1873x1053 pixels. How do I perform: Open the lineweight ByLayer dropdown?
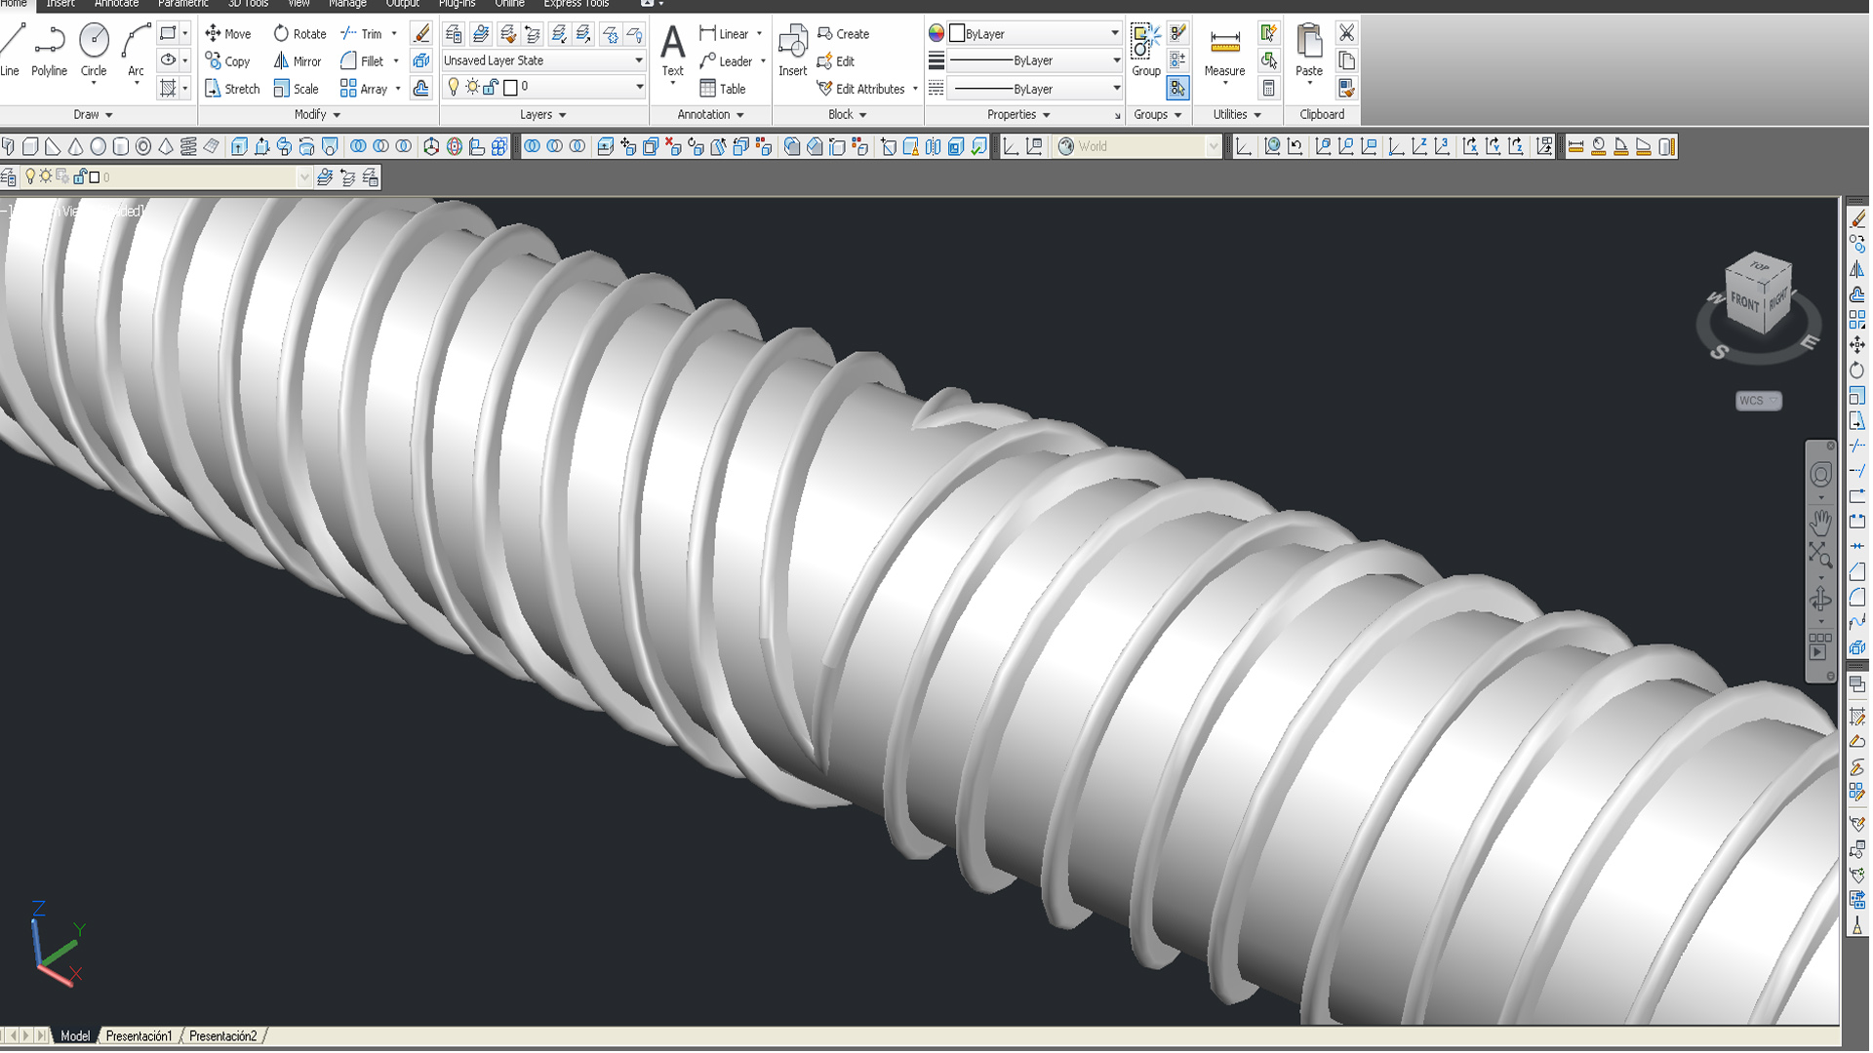(1035, 60)
